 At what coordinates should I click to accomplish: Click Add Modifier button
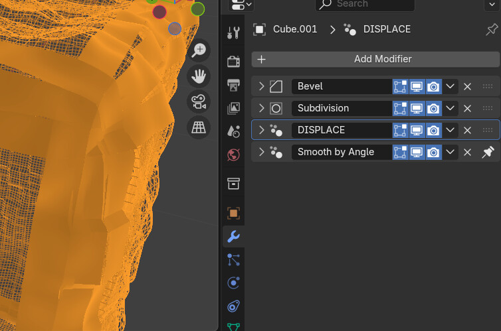click(375, 59)
